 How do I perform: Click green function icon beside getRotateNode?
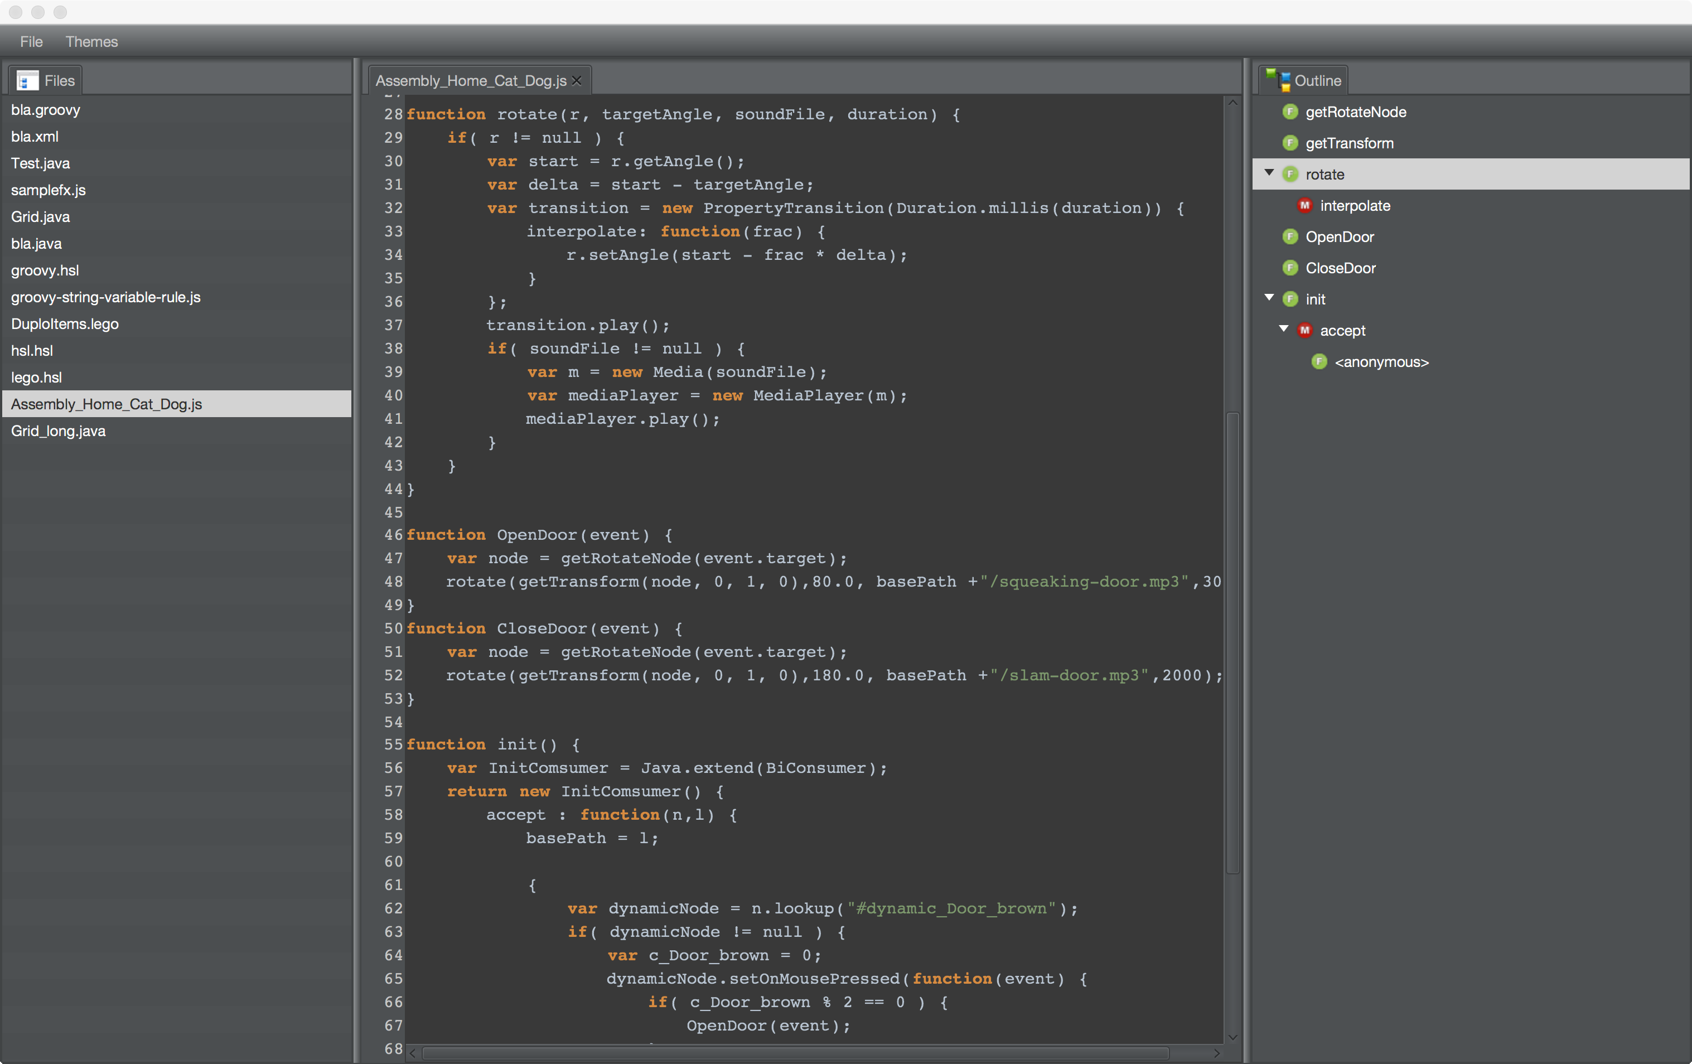point(1290,112)
